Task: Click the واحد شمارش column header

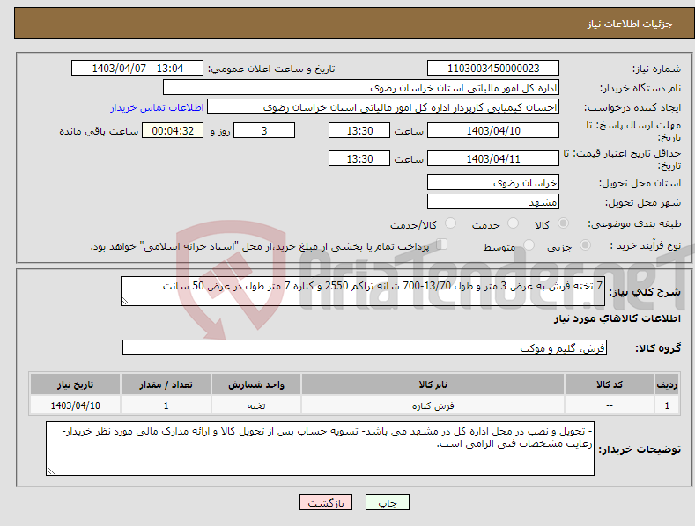Action: pos(255,384)
